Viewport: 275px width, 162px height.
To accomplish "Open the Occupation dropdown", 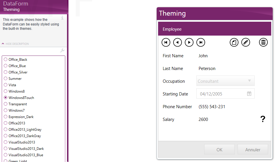I will click(249, 81).
